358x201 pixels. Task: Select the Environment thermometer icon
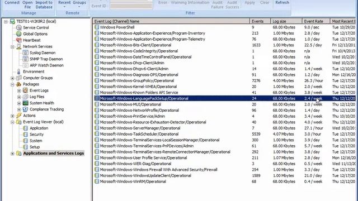pyautogui.click(x=18, y=71)
